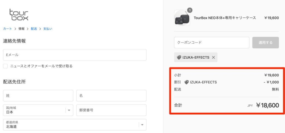Select the 配送 breadcrumb step
The image size is (285, 133).
point(34,29)
